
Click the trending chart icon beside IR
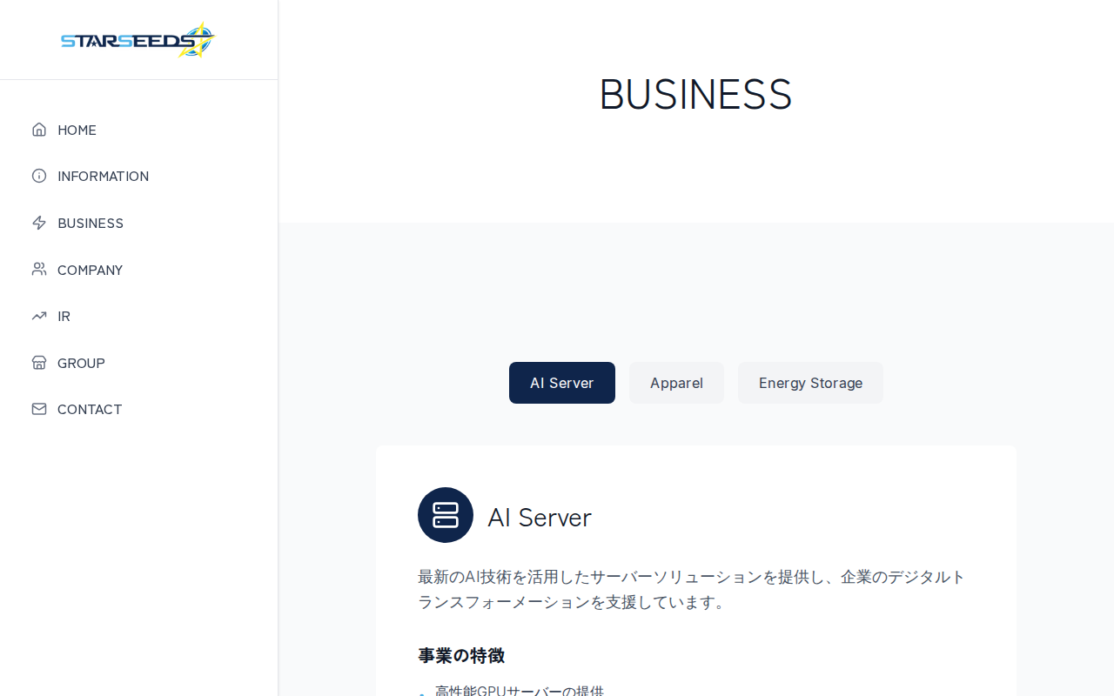point(39,316)
